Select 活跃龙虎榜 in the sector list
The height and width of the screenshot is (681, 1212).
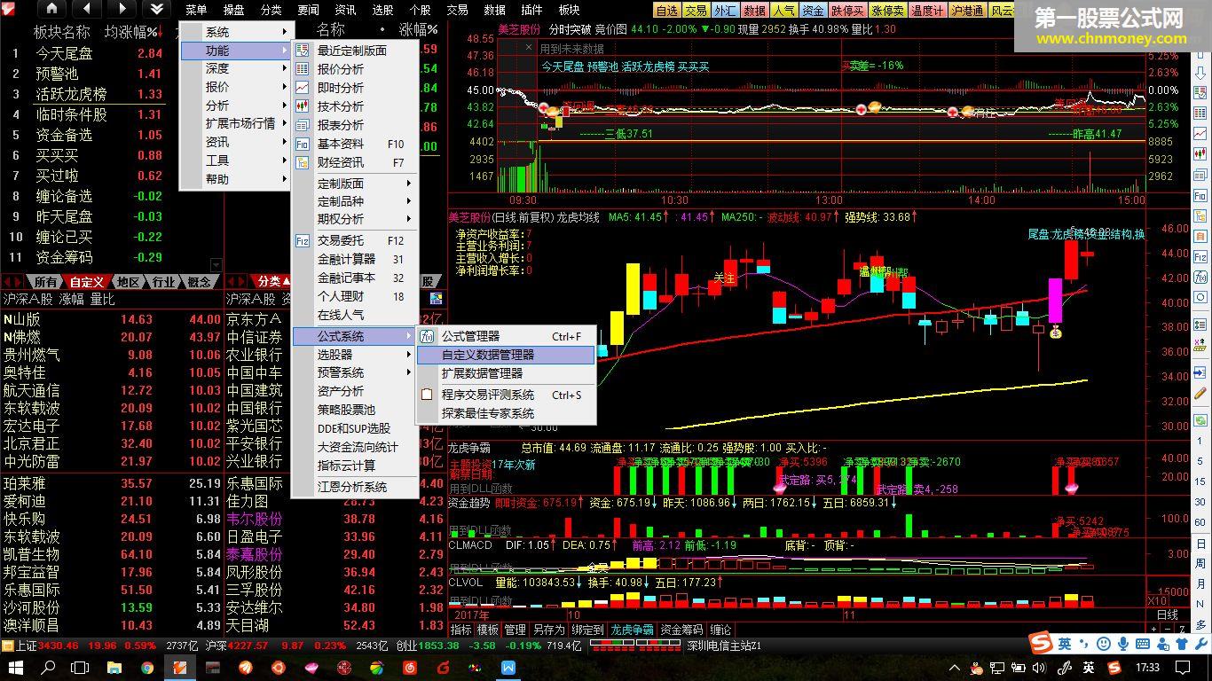point(71,94)
